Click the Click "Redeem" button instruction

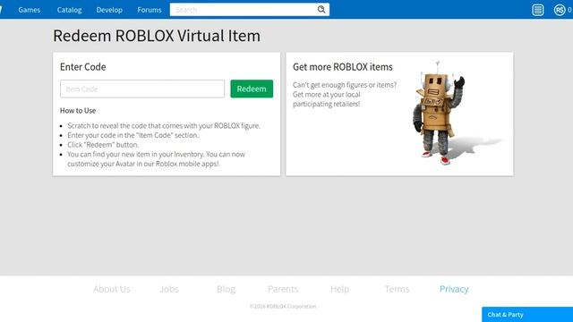click(103, 145)
